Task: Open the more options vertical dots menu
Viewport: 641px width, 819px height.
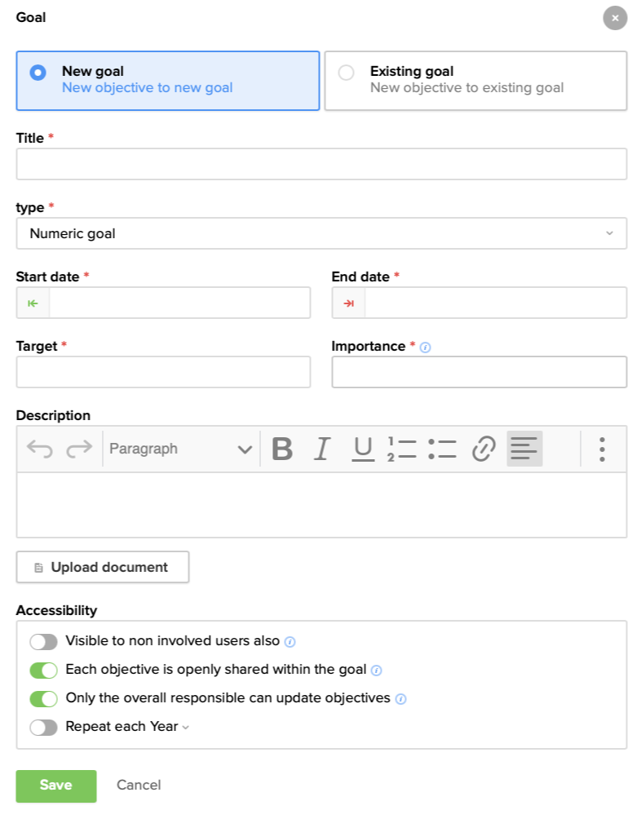Action: [602, 449]
